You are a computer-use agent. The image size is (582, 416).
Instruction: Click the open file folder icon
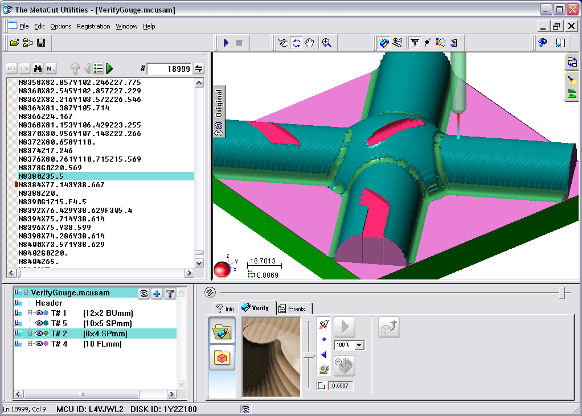point(14,43)
